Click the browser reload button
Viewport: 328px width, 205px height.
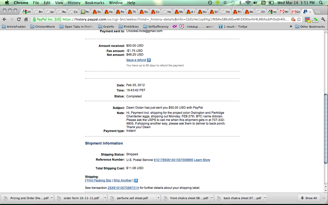(x=19, y=19)
